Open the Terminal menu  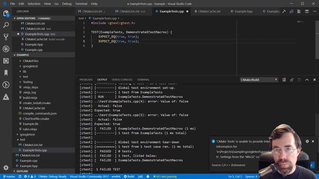point(81,3)
